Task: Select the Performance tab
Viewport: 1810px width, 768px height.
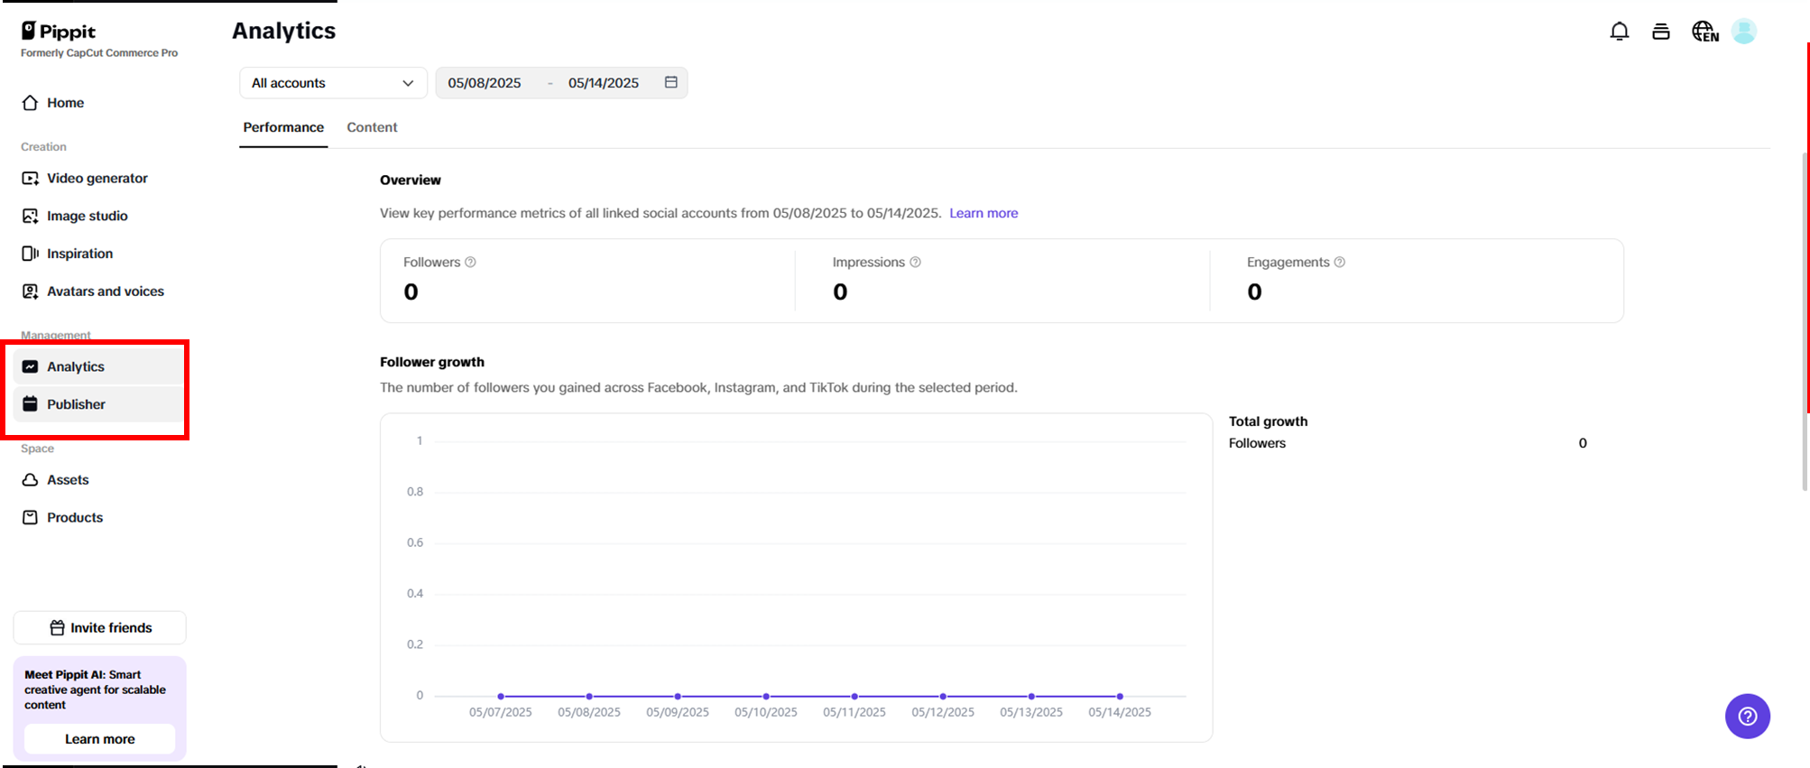Action: [x=283, y=127]
